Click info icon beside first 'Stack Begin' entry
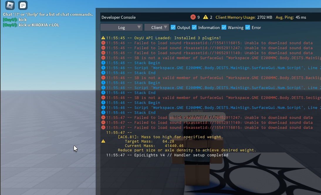Screen dimensions: 321x195 (103, 63)
